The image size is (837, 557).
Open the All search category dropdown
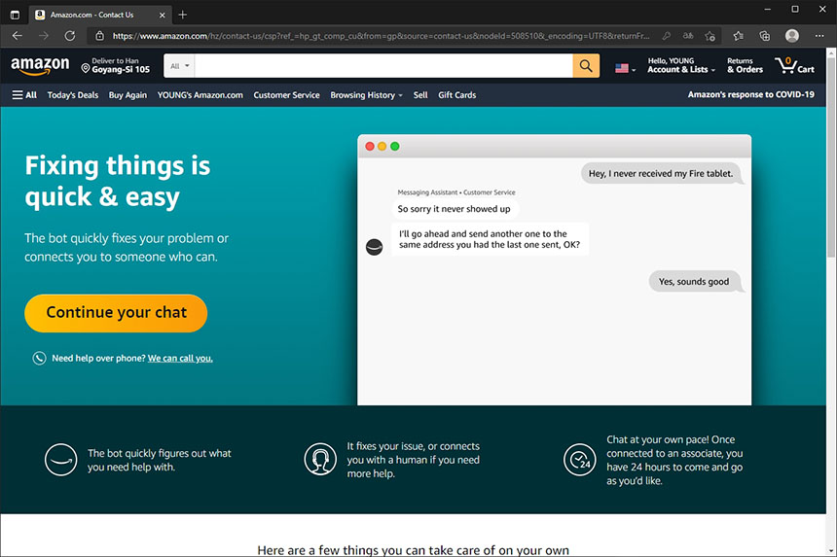(179, 66)
